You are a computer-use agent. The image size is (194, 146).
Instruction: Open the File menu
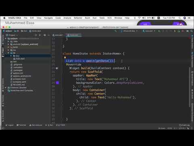(25, 18)
